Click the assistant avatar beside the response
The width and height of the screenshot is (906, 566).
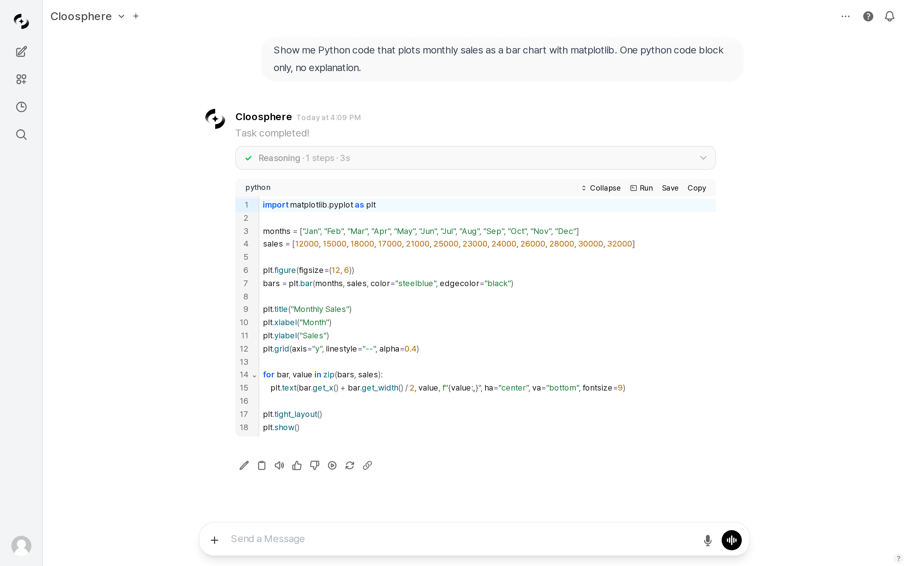coord(215,119)
